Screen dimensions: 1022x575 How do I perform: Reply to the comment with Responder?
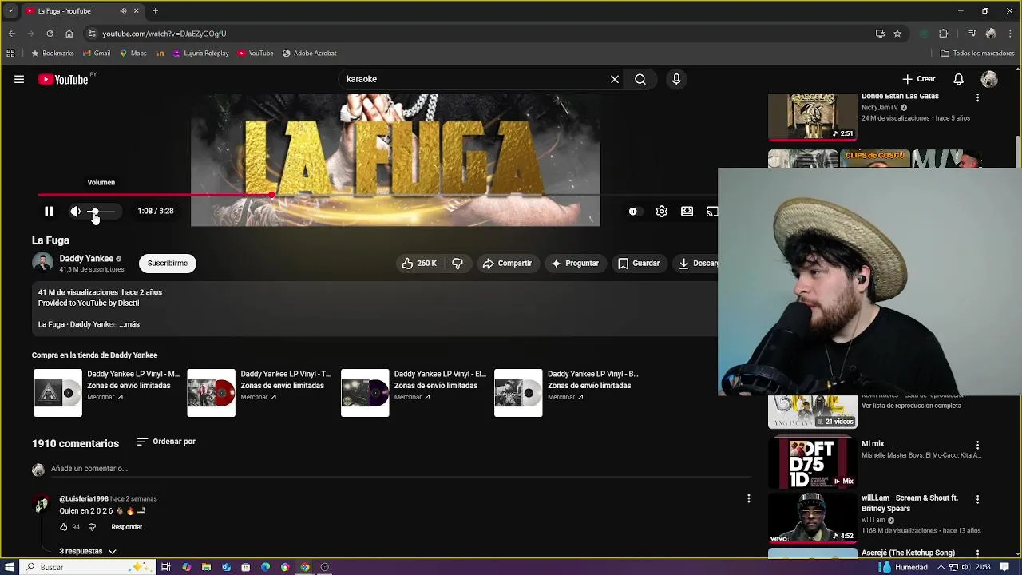click(126, 527)
